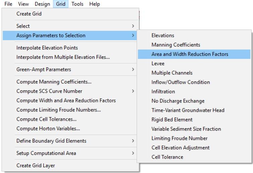Select Elevations in the submenu
253x173 pixels.
(x=163, y=35)
